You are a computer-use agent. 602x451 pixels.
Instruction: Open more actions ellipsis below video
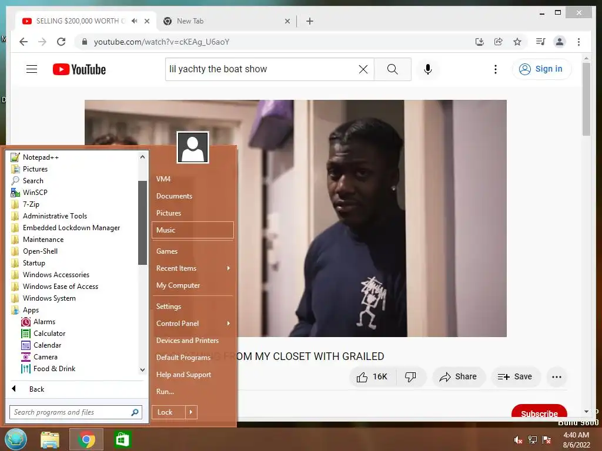(x=556, y=376)
